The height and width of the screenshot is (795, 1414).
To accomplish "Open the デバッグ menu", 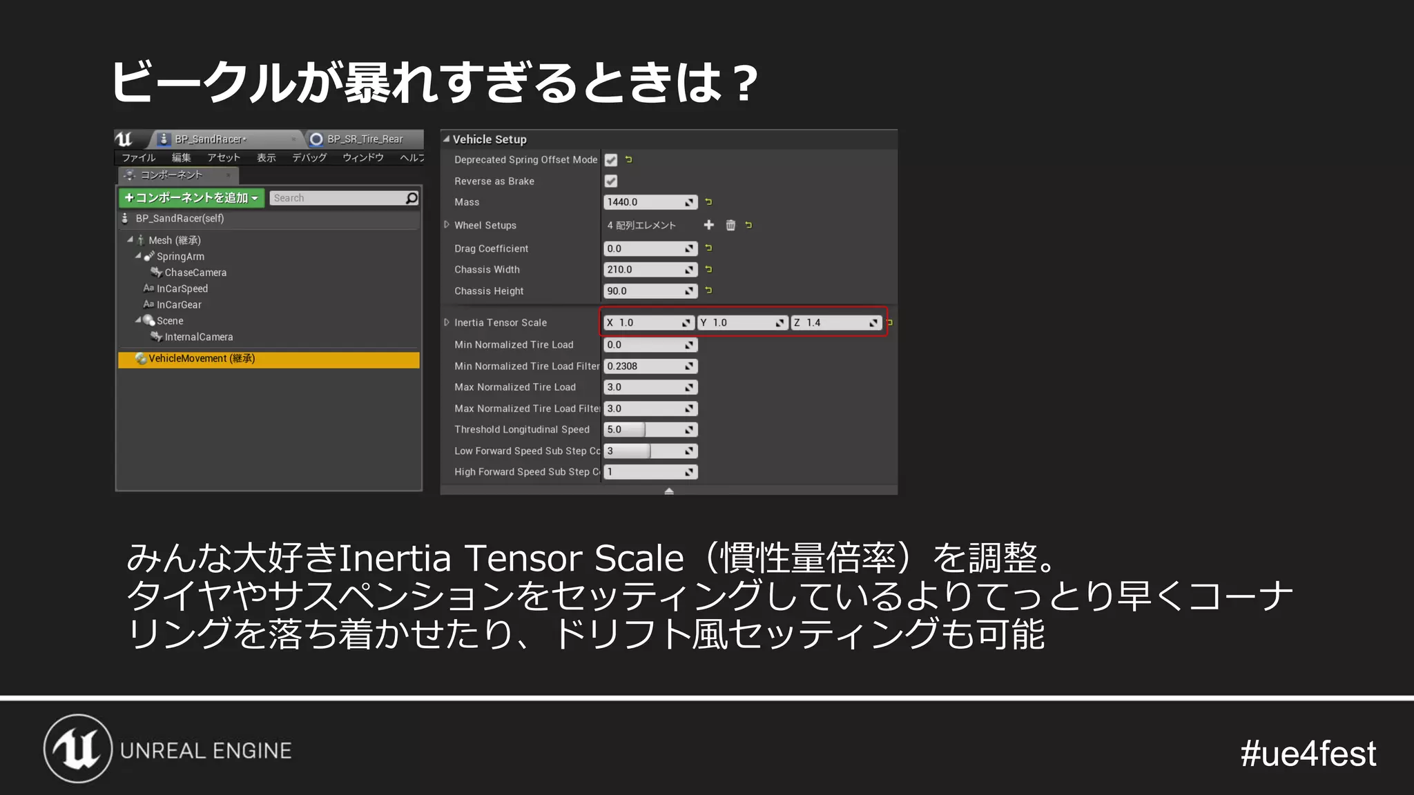I will [309, 158].
